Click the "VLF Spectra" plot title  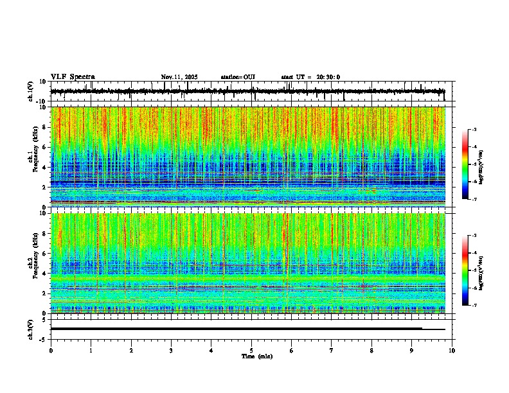tap(73, 76)
